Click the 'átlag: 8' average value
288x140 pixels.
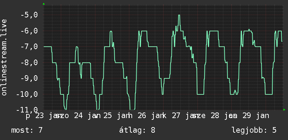[137, 131]
